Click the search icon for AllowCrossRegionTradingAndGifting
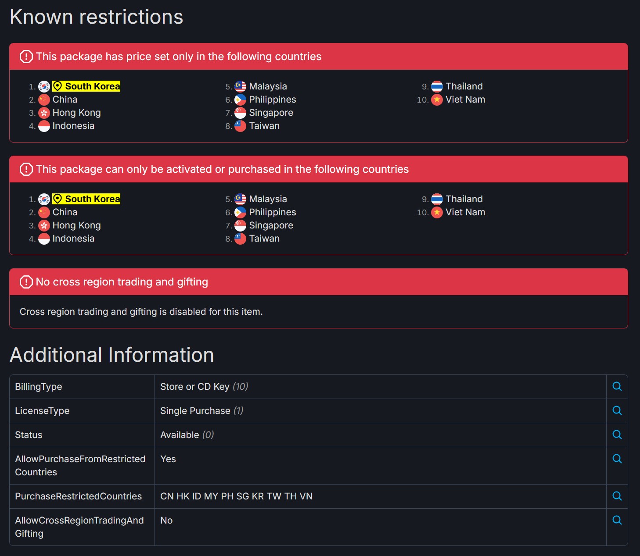 (617, 520)
